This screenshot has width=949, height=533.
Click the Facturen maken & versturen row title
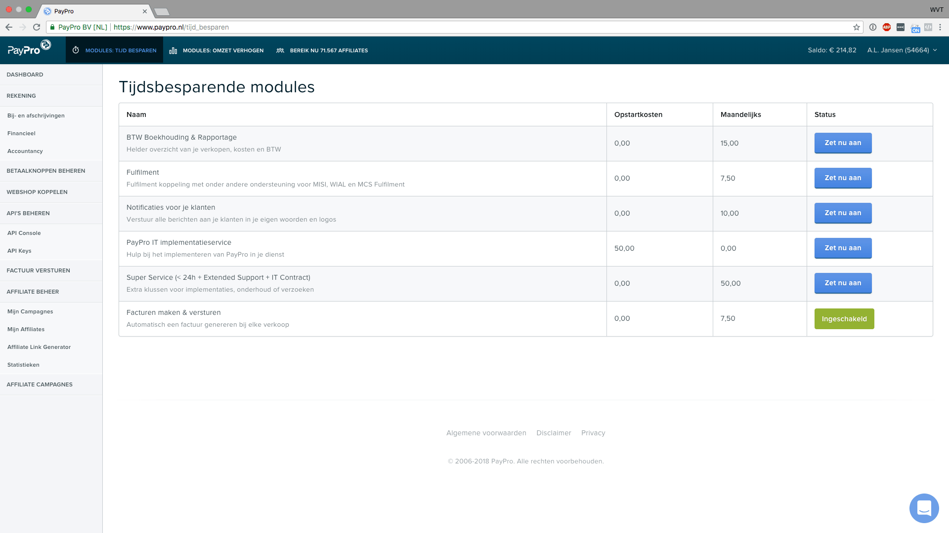tap(173, 312)
